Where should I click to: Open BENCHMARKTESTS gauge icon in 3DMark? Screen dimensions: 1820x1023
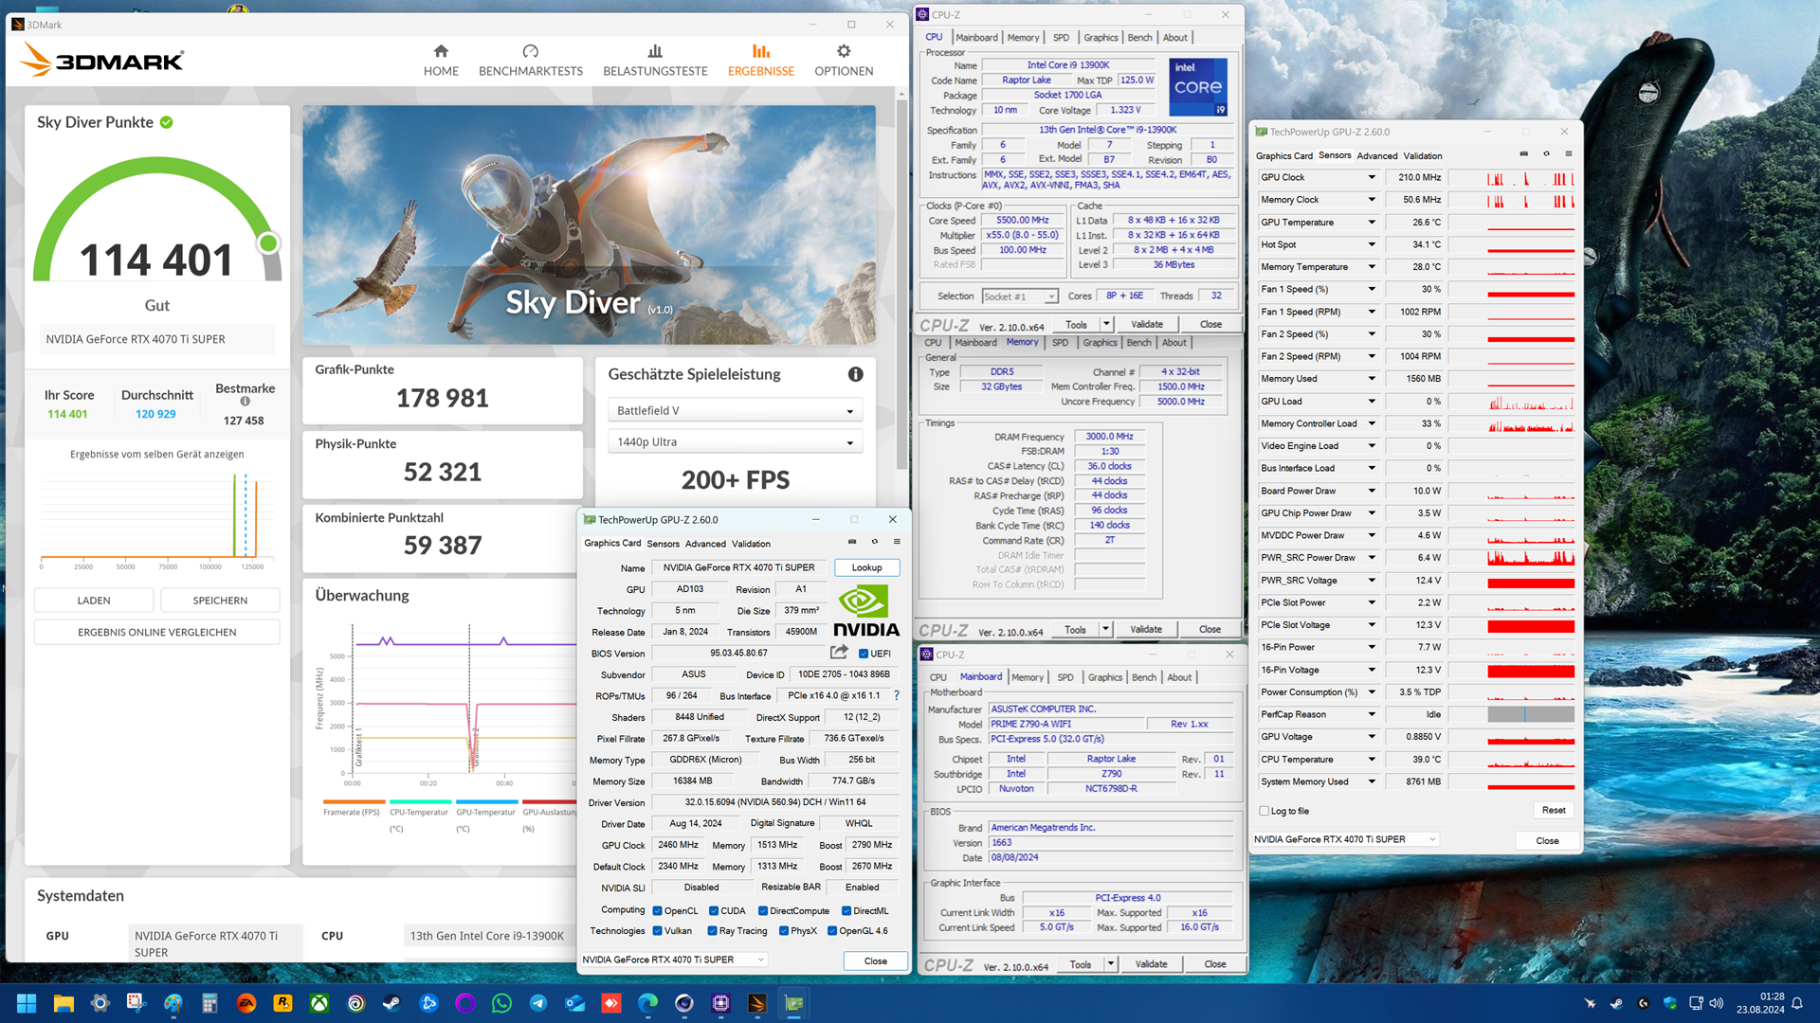pos(530,51)
